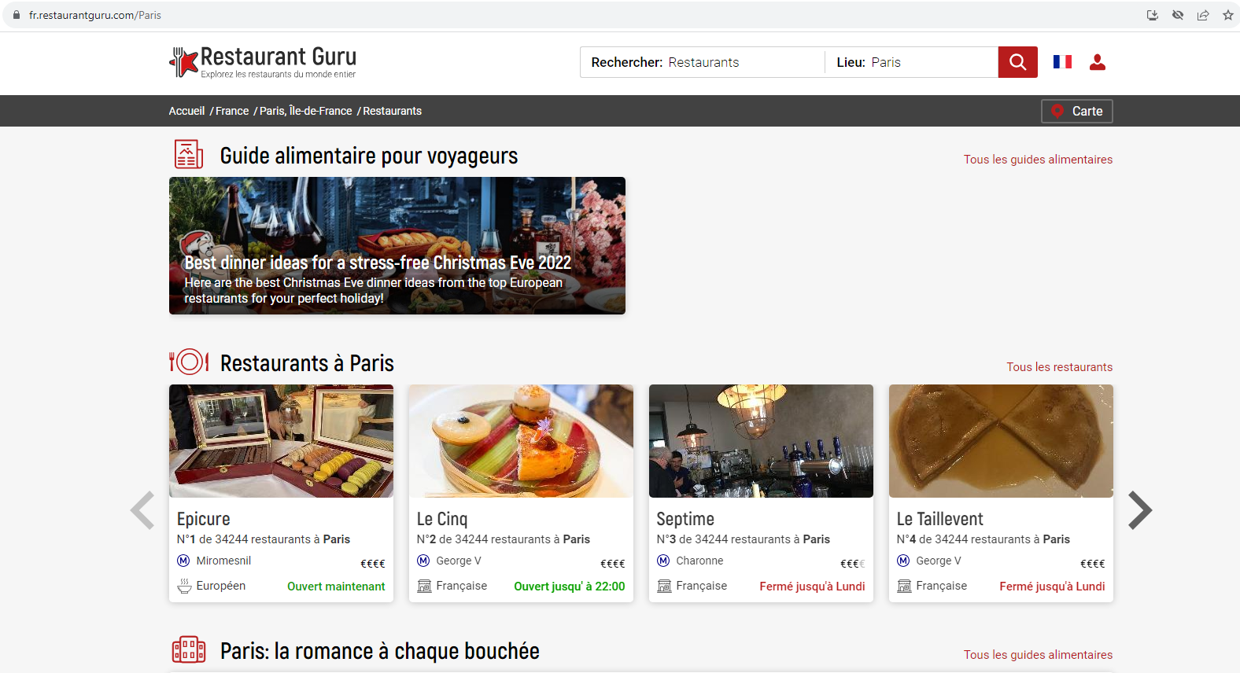Open the French flag language selector

pyautogui.click(x=1062, y=61)
